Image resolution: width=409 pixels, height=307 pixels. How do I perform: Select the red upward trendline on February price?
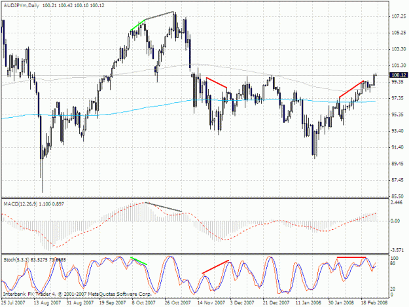(x=351, y=89)
